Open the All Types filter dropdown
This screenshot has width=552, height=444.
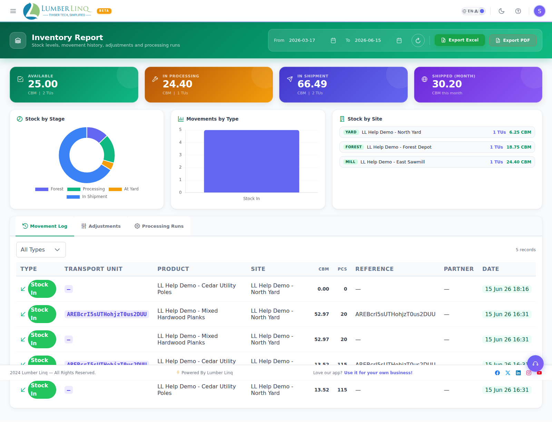(x=41, y=250)
